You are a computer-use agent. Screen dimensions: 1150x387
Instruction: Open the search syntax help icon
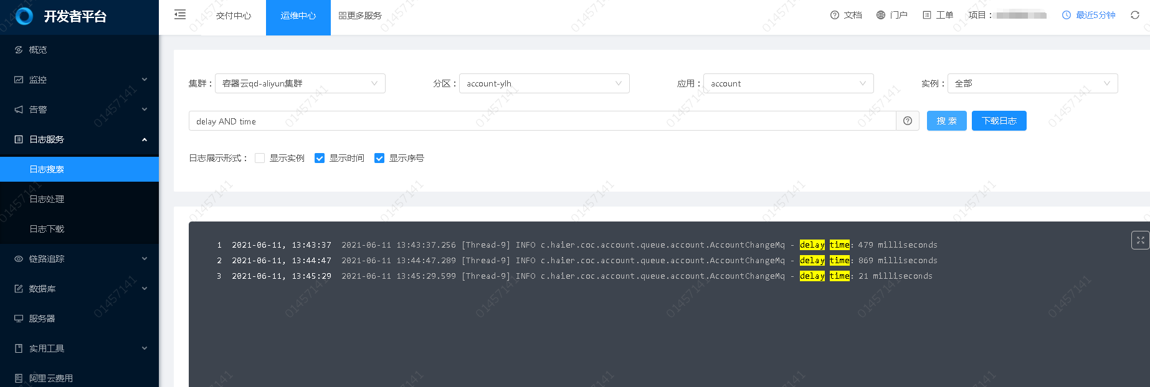pyautogui.click(x=907, y=121)
